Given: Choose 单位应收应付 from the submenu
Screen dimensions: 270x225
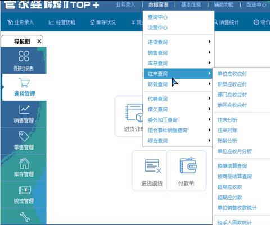Looking at the screenshot, I should click(x=232, y=74).
